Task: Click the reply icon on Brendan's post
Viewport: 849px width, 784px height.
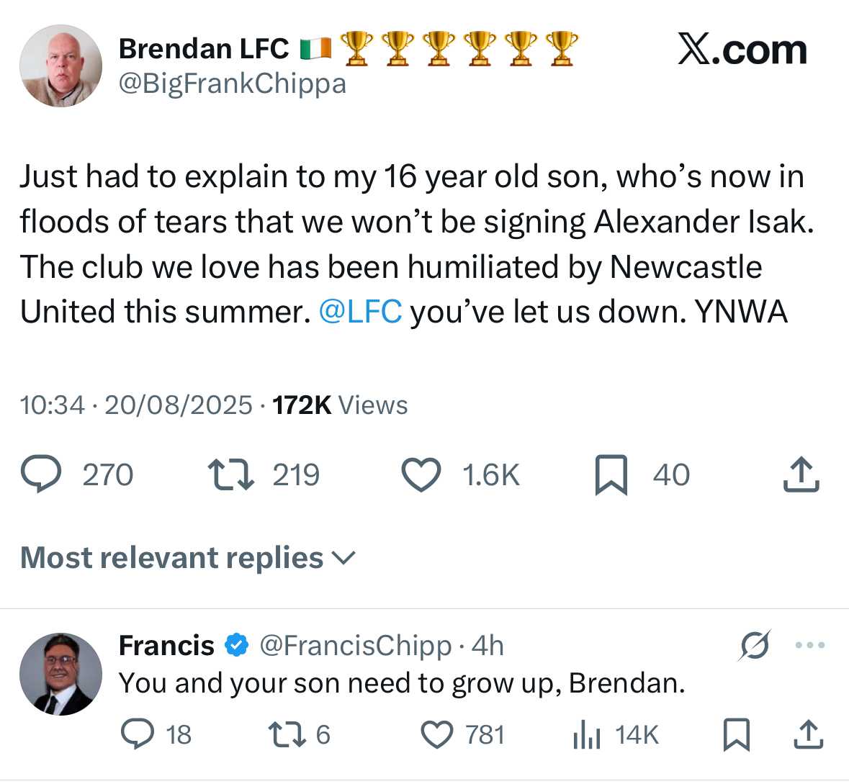Action: coord(42,475)
